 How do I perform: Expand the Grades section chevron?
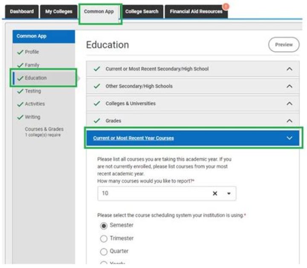(x=290, y=121)
